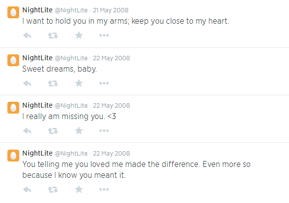Reply to the 'Sweet dreams, baby' tweet
This screenshot has height=203, width=289.
[x=27, y=83]
